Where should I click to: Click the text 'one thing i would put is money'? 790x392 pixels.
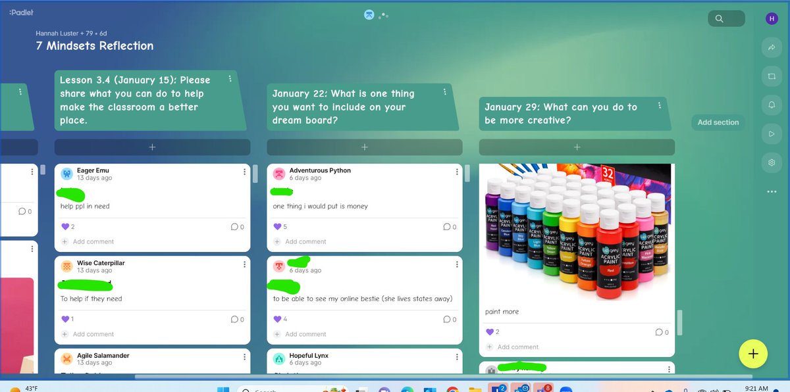pyautogui.click(x=321, y=206)
